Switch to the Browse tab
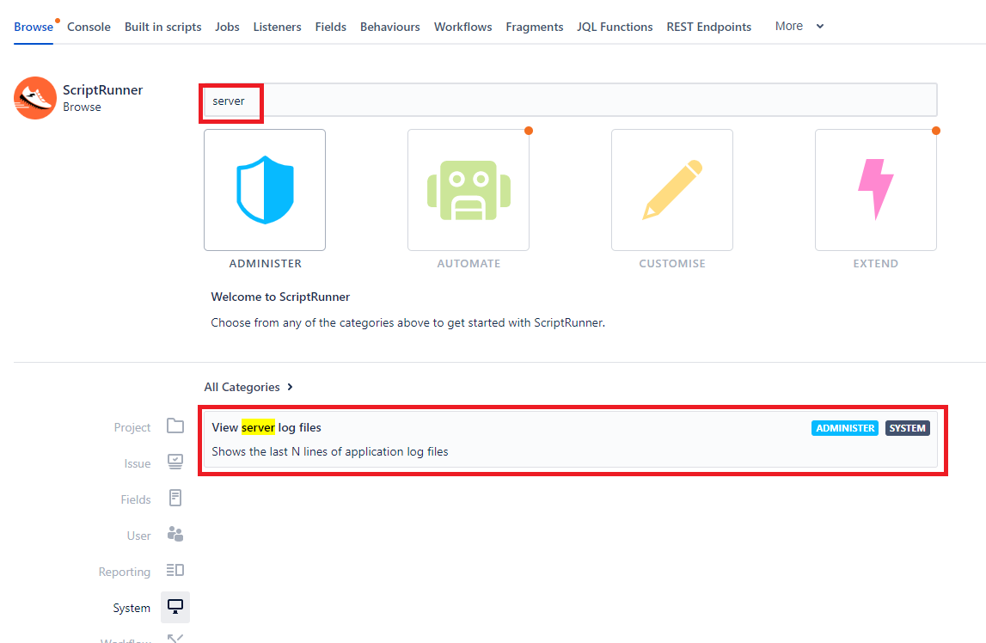This screenshot has height=643, width=986. click(34, 27)
